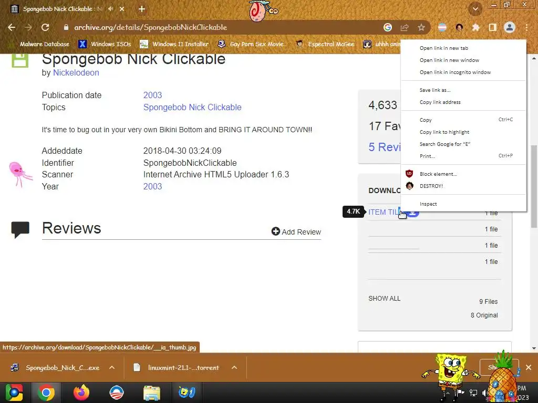Click SHOW ALL download files
The width and height of the screenshot is (538, 403).
[384, 299]
